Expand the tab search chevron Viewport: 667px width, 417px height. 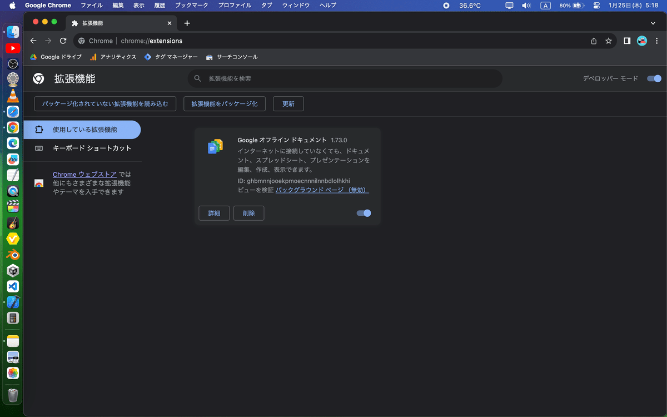pos(653,23)
